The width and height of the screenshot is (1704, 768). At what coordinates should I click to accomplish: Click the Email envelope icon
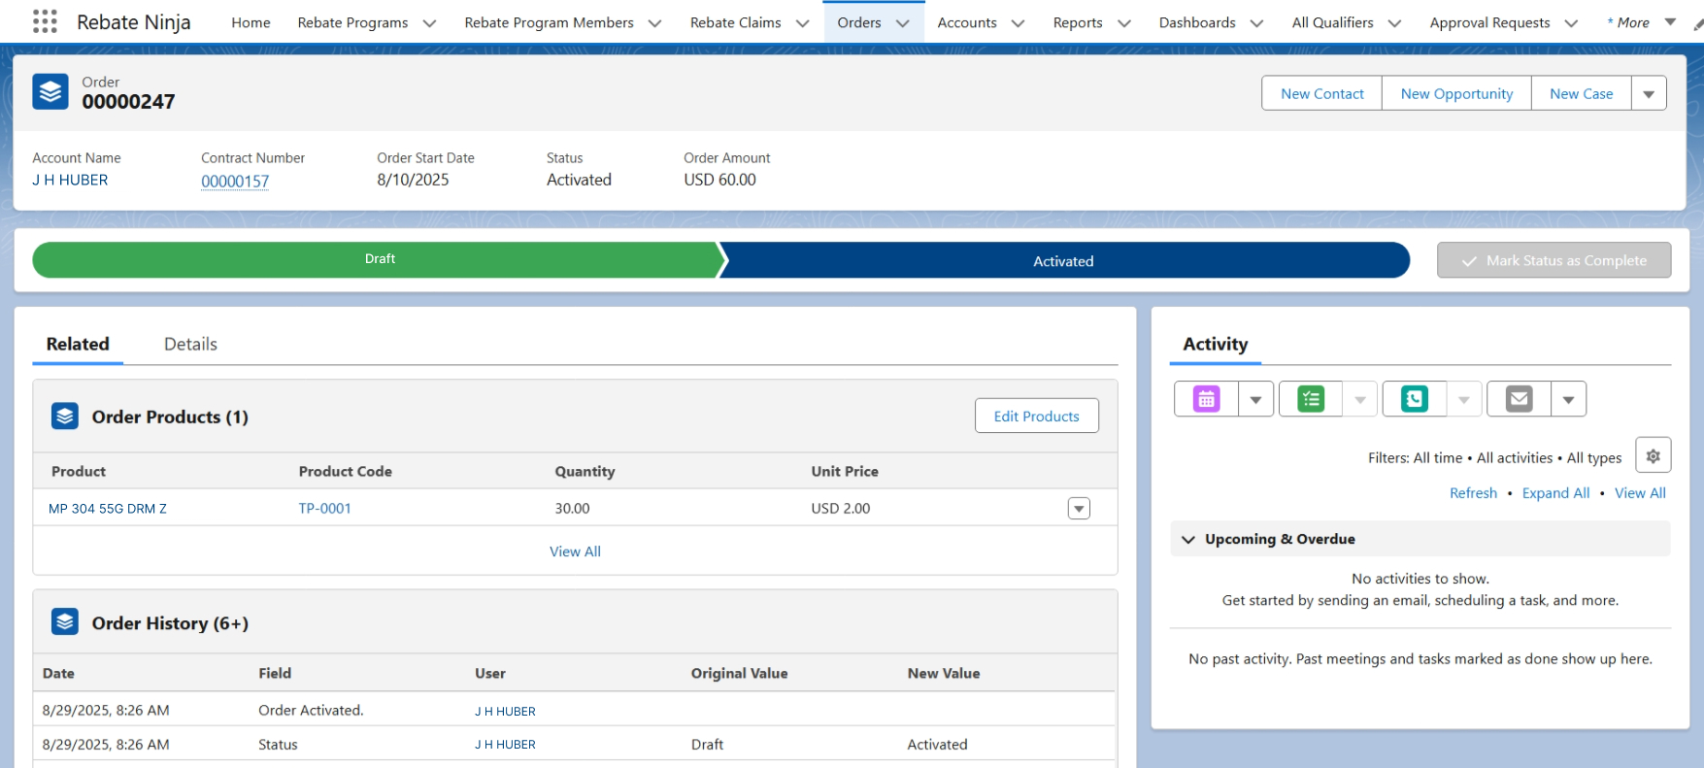point(1519,399)
